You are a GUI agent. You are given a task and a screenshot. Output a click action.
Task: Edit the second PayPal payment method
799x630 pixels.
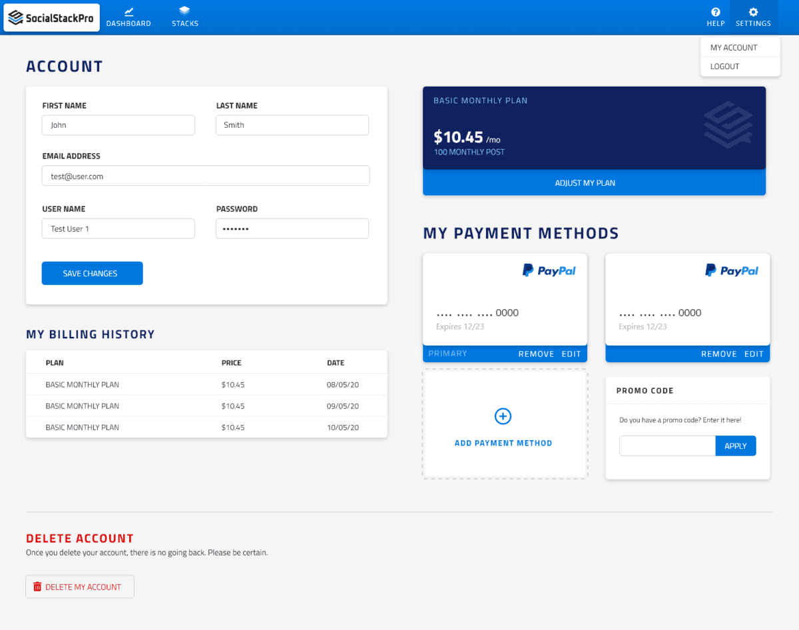[x=754, y=354]
